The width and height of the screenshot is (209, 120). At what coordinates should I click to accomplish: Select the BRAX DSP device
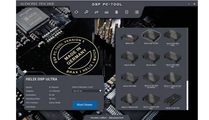tap(129, 38)
